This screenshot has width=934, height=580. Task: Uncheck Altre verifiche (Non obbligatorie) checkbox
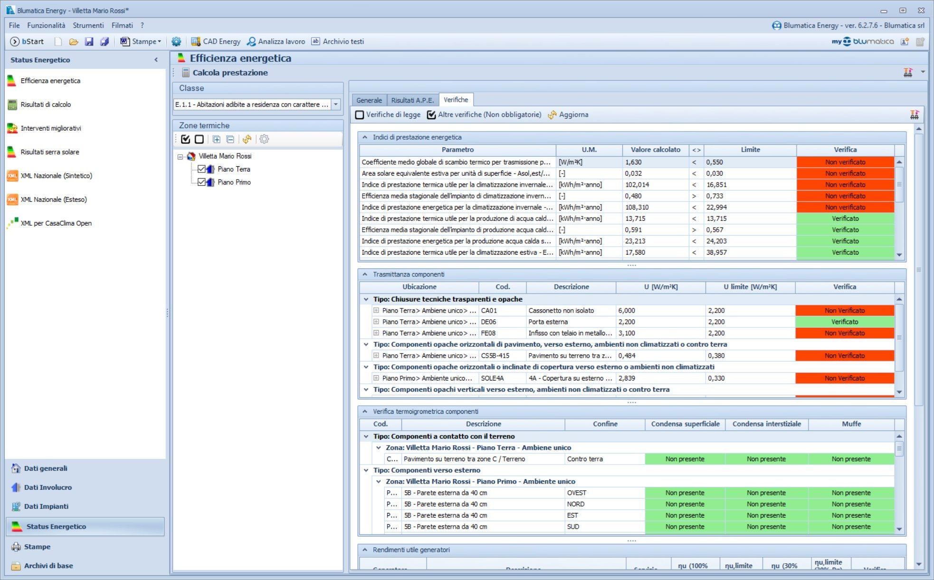click(x=431, y=115)
